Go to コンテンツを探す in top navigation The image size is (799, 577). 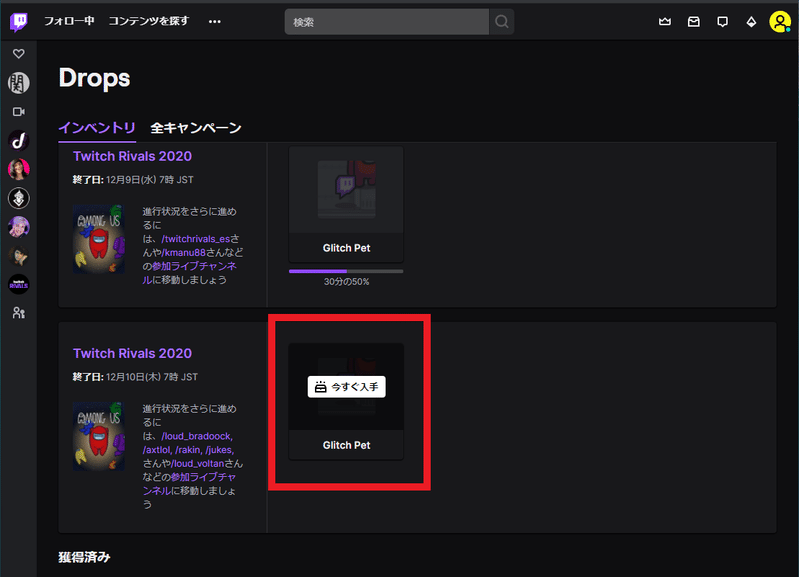(148, 21)
